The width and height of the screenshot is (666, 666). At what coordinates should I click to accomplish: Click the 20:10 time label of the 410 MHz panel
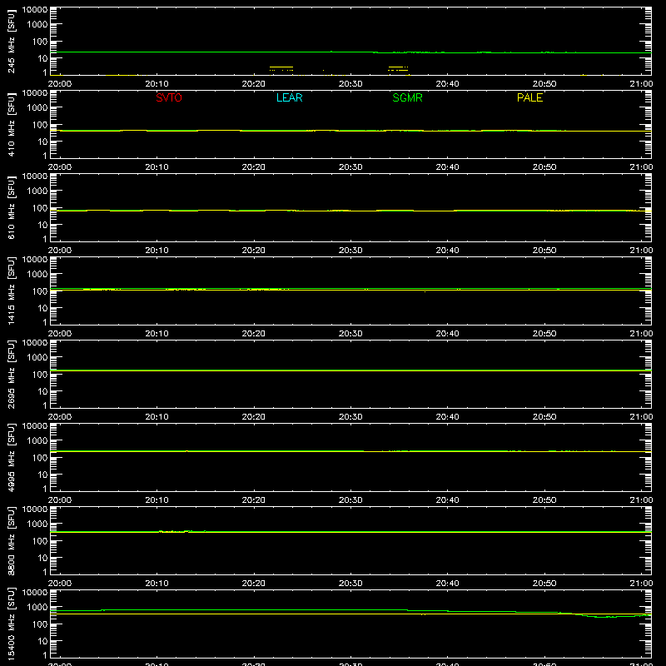(157, 167)
